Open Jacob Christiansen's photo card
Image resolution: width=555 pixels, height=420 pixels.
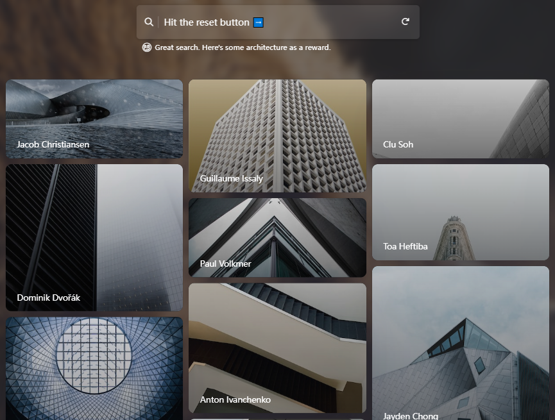pos(94,119)
